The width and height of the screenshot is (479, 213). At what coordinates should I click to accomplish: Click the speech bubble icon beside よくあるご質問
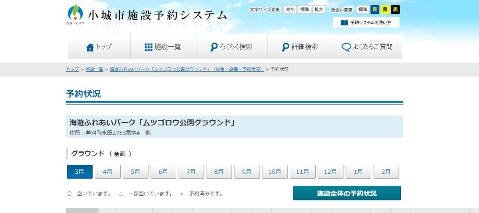[346, 47]
